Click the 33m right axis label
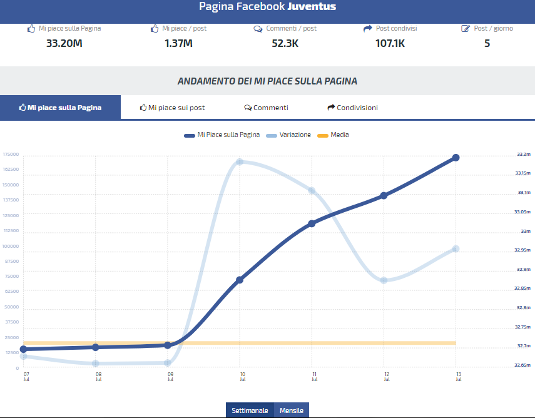The height and width of the screenshot is (418, 535). point(526,232)
